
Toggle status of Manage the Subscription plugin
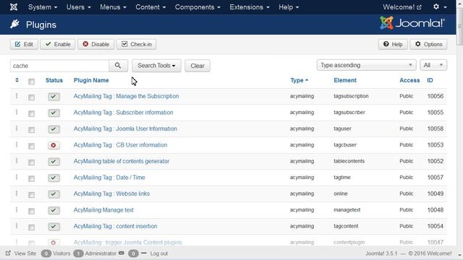[x=54, y=96]
